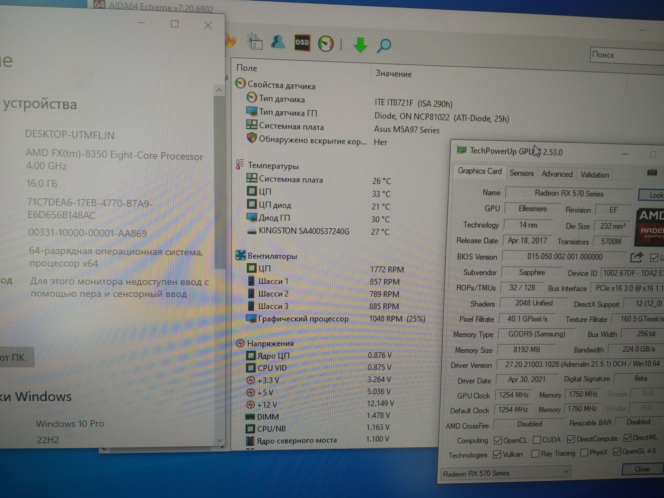Select the Шасси 2 fan row

(324, 294)
